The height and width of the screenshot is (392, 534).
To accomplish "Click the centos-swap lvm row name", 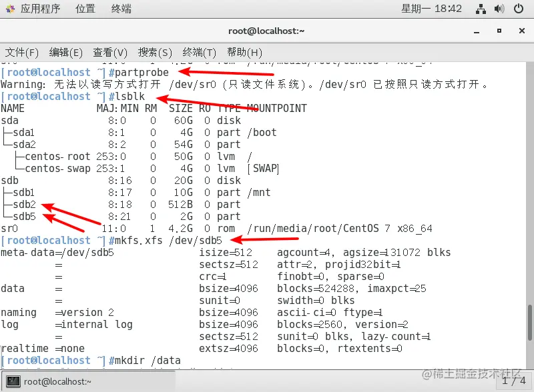I will click(x=57, y=169).
